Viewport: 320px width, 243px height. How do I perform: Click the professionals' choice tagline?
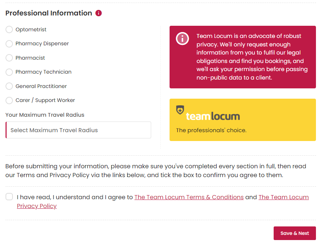[x=211, y=130]
